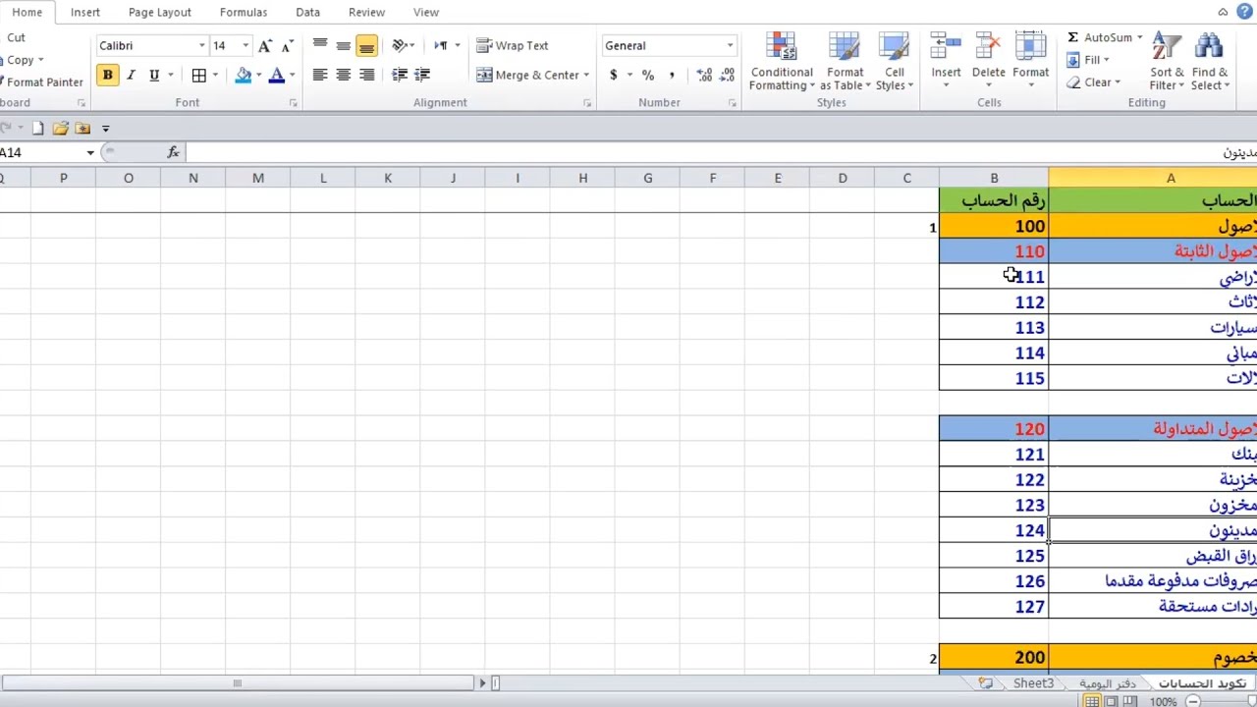The height and width of the screenshot is (707, 1257).
Task: Toggle Bottom Align
Action: (x=366, y=45)
